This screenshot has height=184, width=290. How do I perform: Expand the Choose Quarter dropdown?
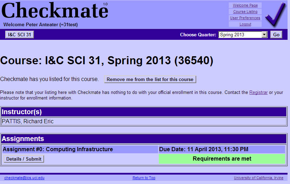click(264, 35)
